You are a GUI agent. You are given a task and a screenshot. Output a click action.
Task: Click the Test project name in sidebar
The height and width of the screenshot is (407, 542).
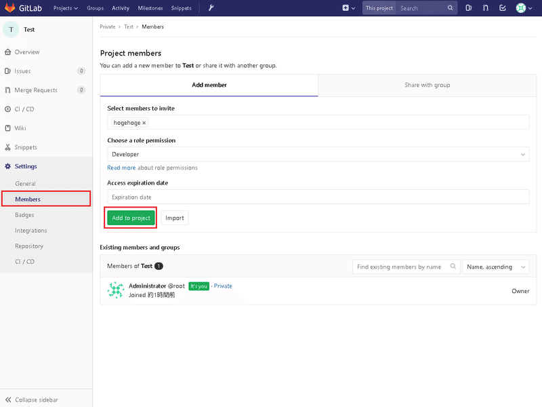(29, 29)
